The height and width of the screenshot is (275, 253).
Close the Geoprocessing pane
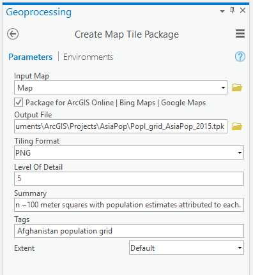point(243,10)
